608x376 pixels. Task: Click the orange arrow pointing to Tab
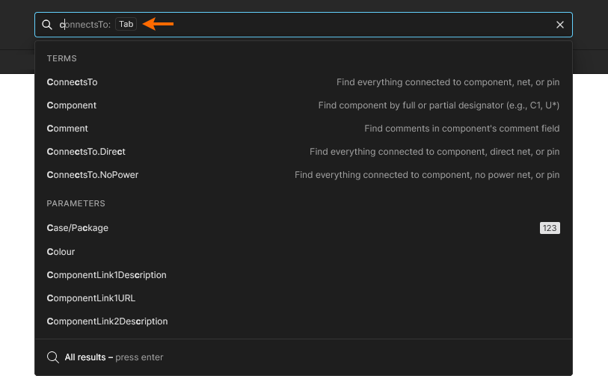158,24
